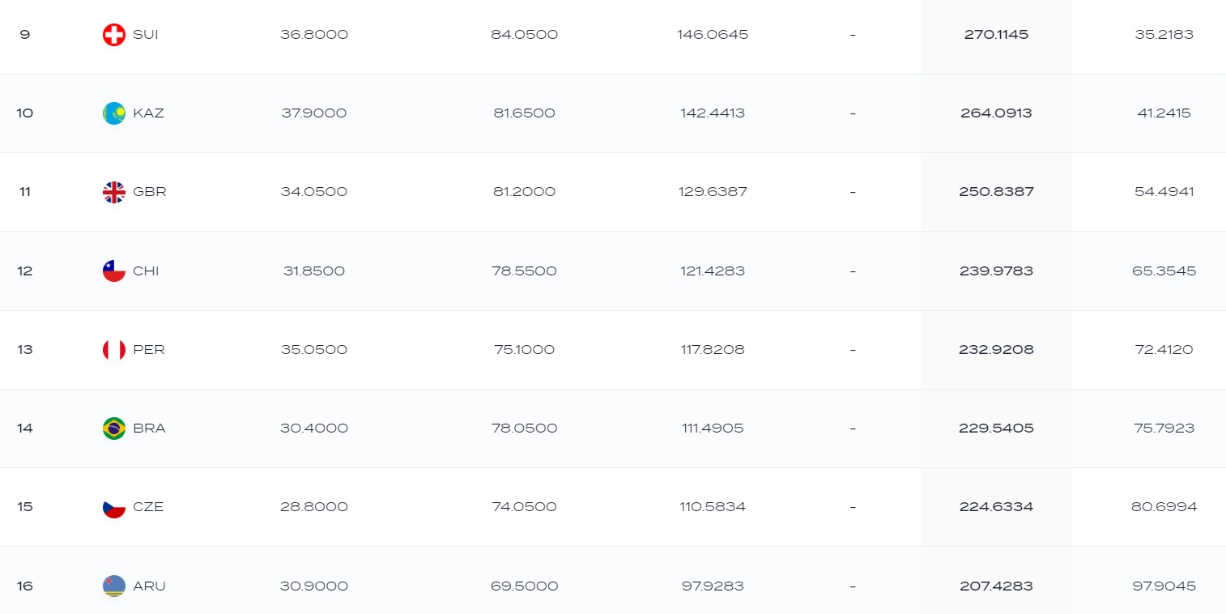Open the BRA team entry
Viewport: 1226px width, 614px height.
click(x=149, y=429)
